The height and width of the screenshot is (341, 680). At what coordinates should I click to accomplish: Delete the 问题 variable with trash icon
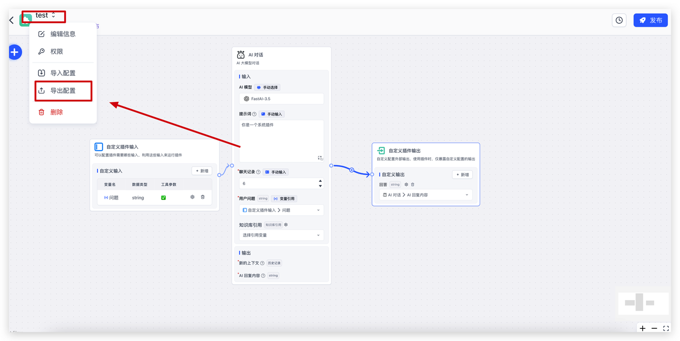(202, 197)
